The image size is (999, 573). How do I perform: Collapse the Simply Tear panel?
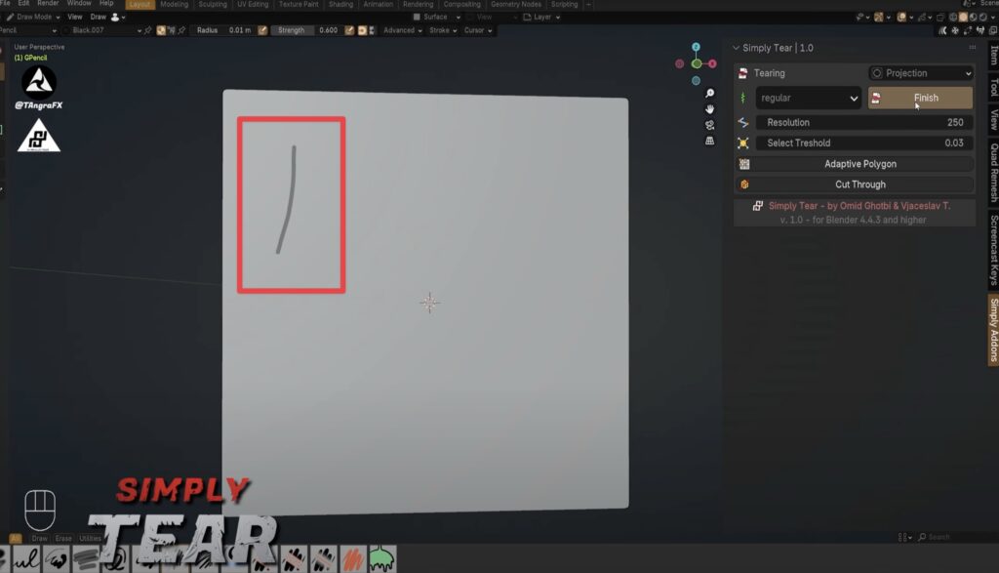(736, 48)
